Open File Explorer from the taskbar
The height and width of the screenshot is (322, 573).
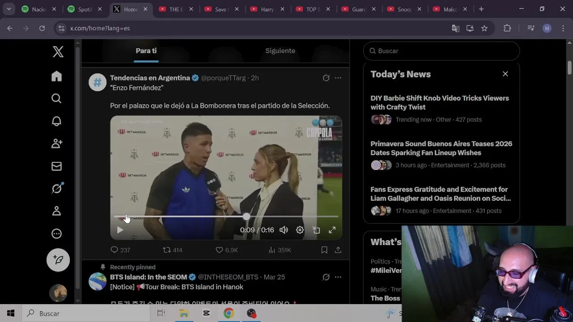coord(184,314)
